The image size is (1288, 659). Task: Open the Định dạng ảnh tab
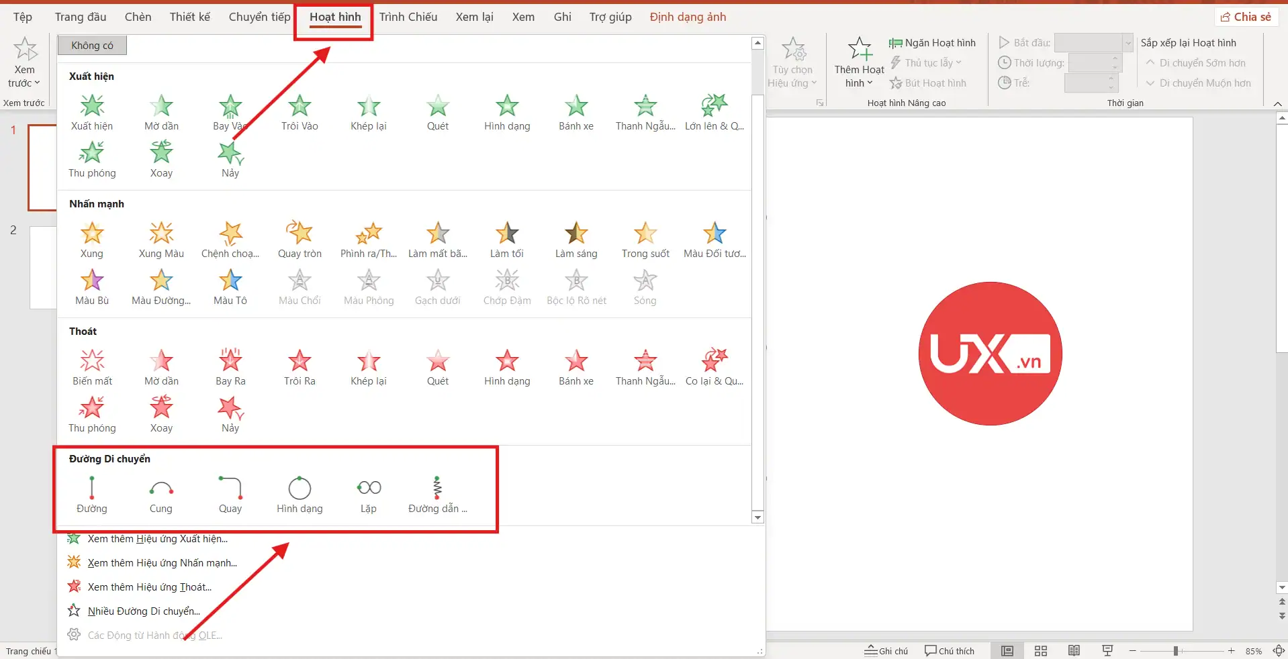[688, 17]
